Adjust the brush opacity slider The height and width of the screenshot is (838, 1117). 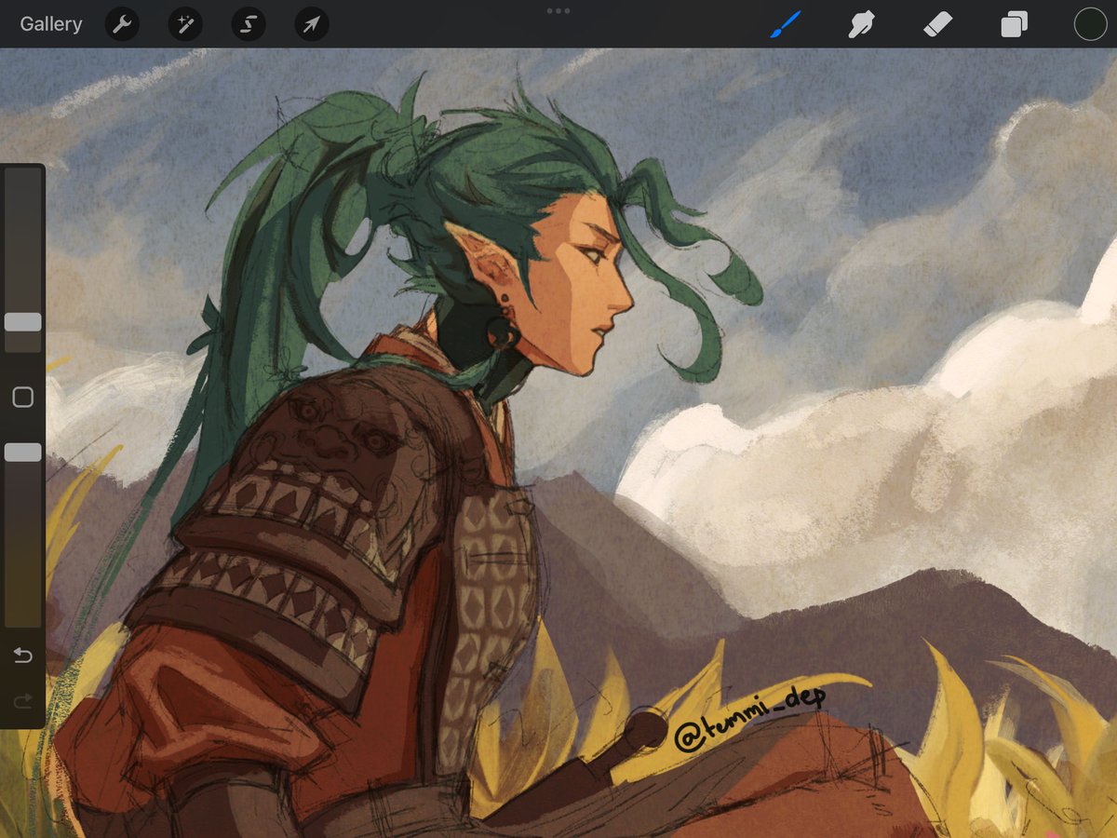[23, 452]
